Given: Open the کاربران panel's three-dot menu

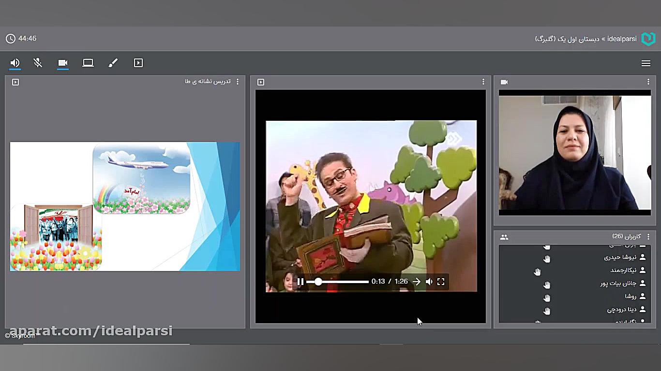Looking at the screenshot, I should [x=648, y=237].
